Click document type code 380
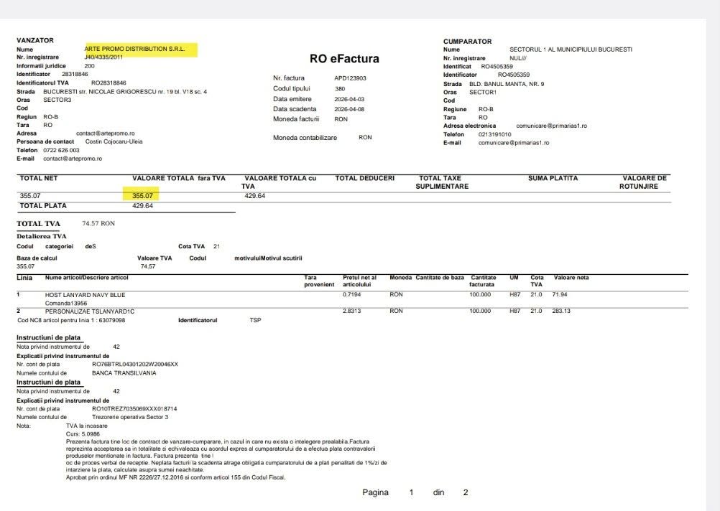The height and width of the screenshot is (511, 720). pyautogui.click(x=340, y=88)
